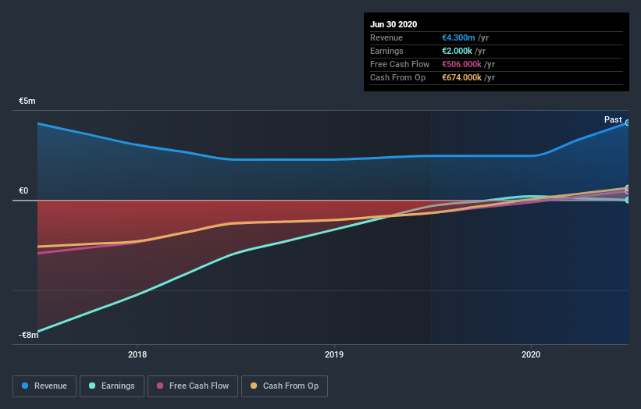Viewport: 641px width, 409px height.
Task: Toggle the Cash From Op legend button
Action: coord(284,386)
